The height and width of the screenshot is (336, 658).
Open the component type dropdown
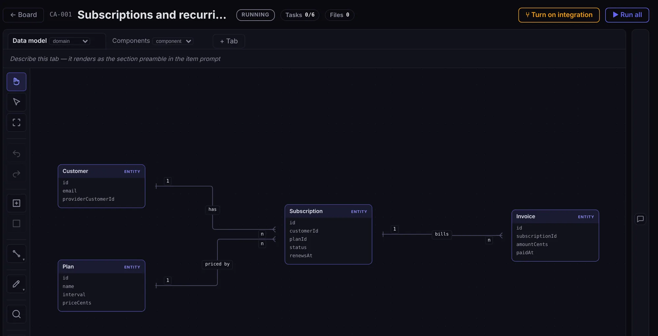[173, 41]
